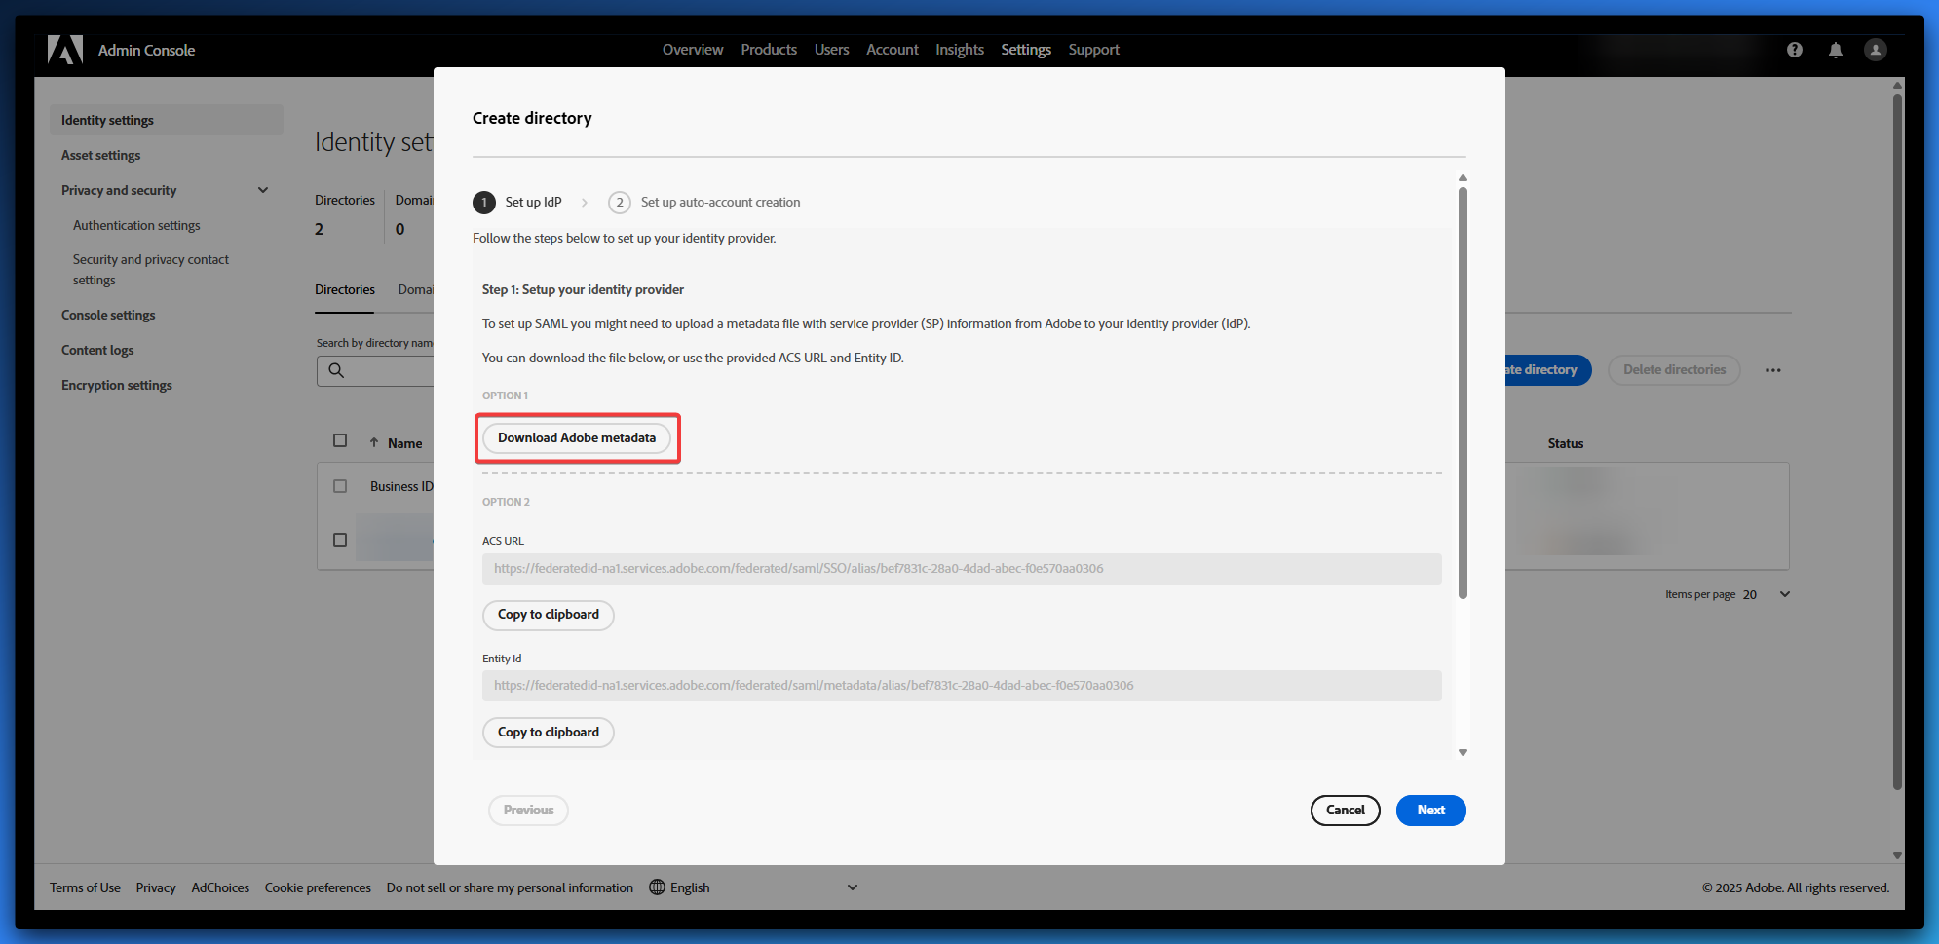Screen dimensions: 1939x944
Task: Open the Items per page dropdown
Action: click(1784, 594)
